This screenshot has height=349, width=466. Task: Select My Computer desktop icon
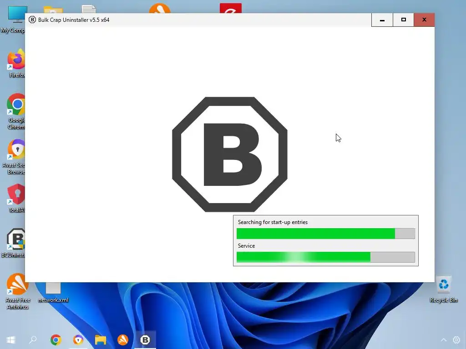coord(13,19)
